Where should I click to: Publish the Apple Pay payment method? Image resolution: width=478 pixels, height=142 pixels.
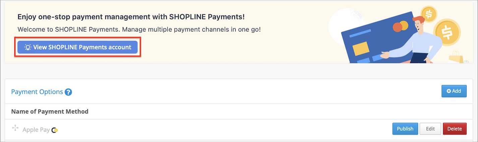(405, 129)
